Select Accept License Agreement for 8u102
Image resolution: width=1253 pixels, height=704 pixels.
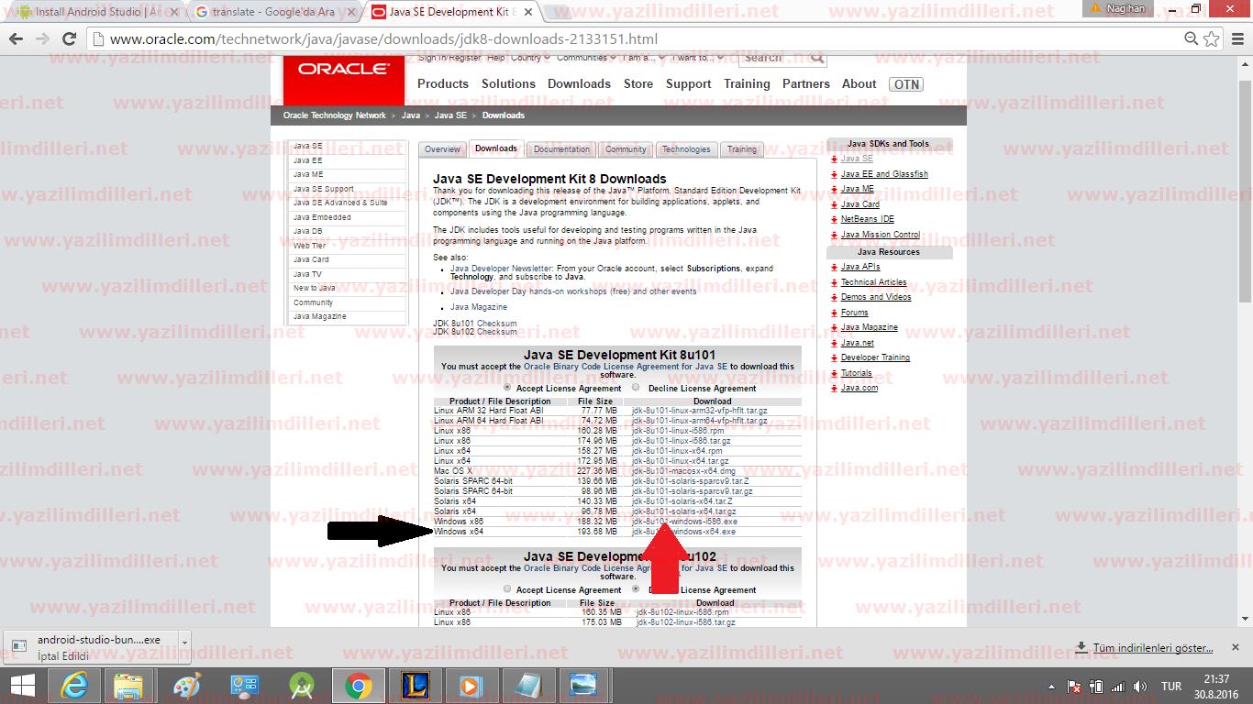pyautogui.click(x=507, y=589)
